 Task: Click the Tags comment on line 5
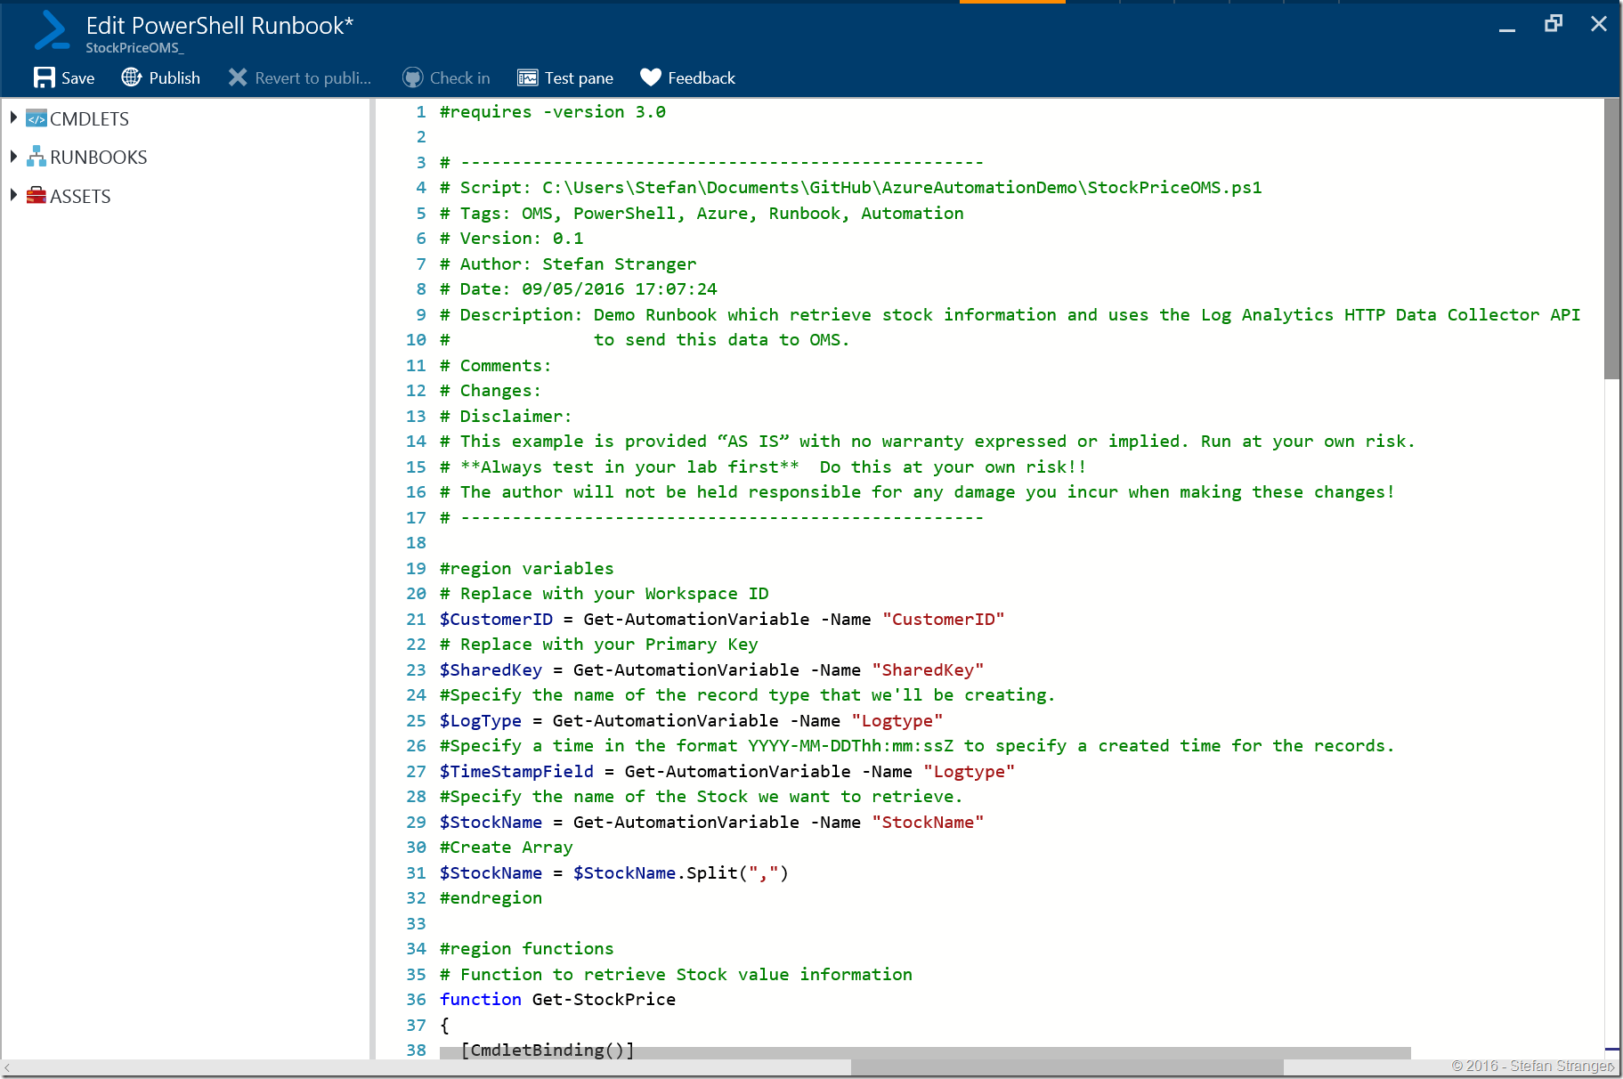(x=702, y=214)
